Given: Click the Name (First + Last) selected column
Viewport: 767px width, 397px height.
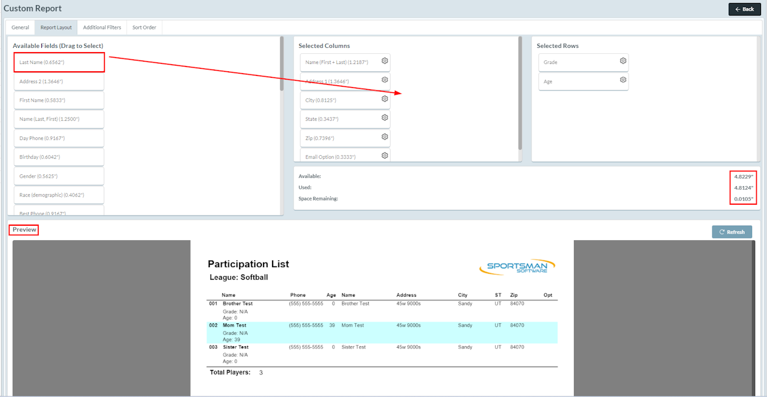Looking at the screenshot, I should coord(345,62).
